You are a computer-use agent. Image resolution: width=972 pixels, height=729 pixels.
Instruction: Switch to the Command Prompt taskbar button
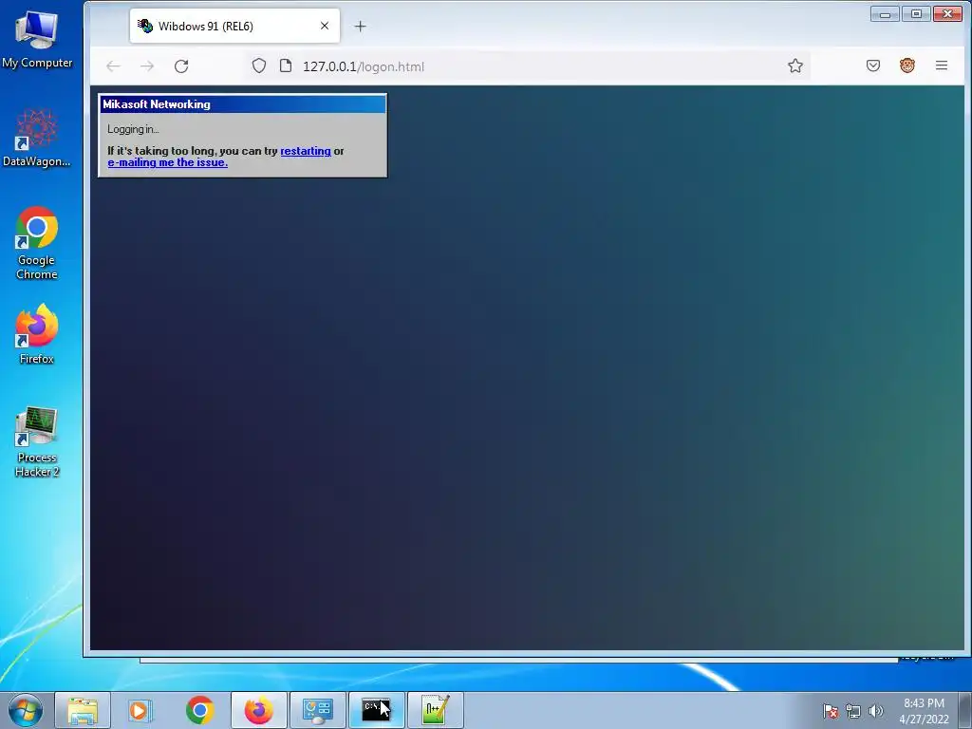click(376, 710)
